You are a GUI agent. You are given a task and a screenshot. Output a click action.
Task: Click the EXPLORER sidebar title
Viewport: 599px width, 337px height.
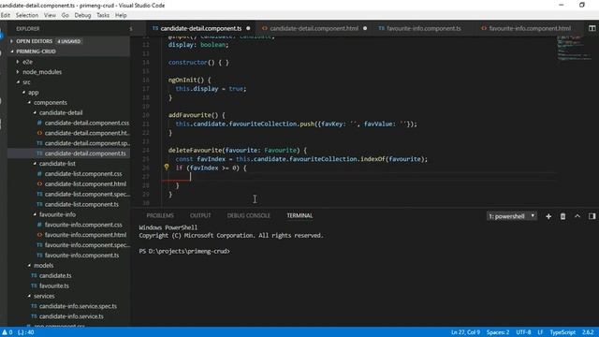28,29
